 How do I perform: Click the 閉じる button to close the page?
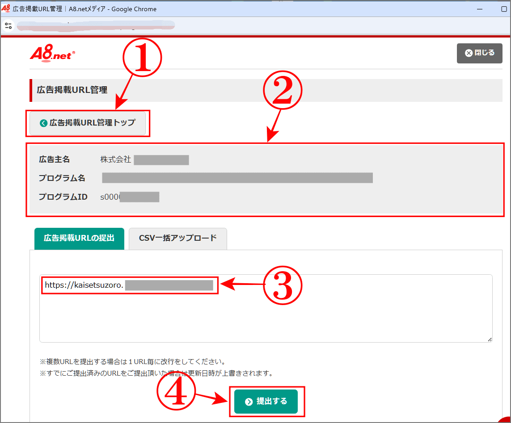(x=479, y=53)
